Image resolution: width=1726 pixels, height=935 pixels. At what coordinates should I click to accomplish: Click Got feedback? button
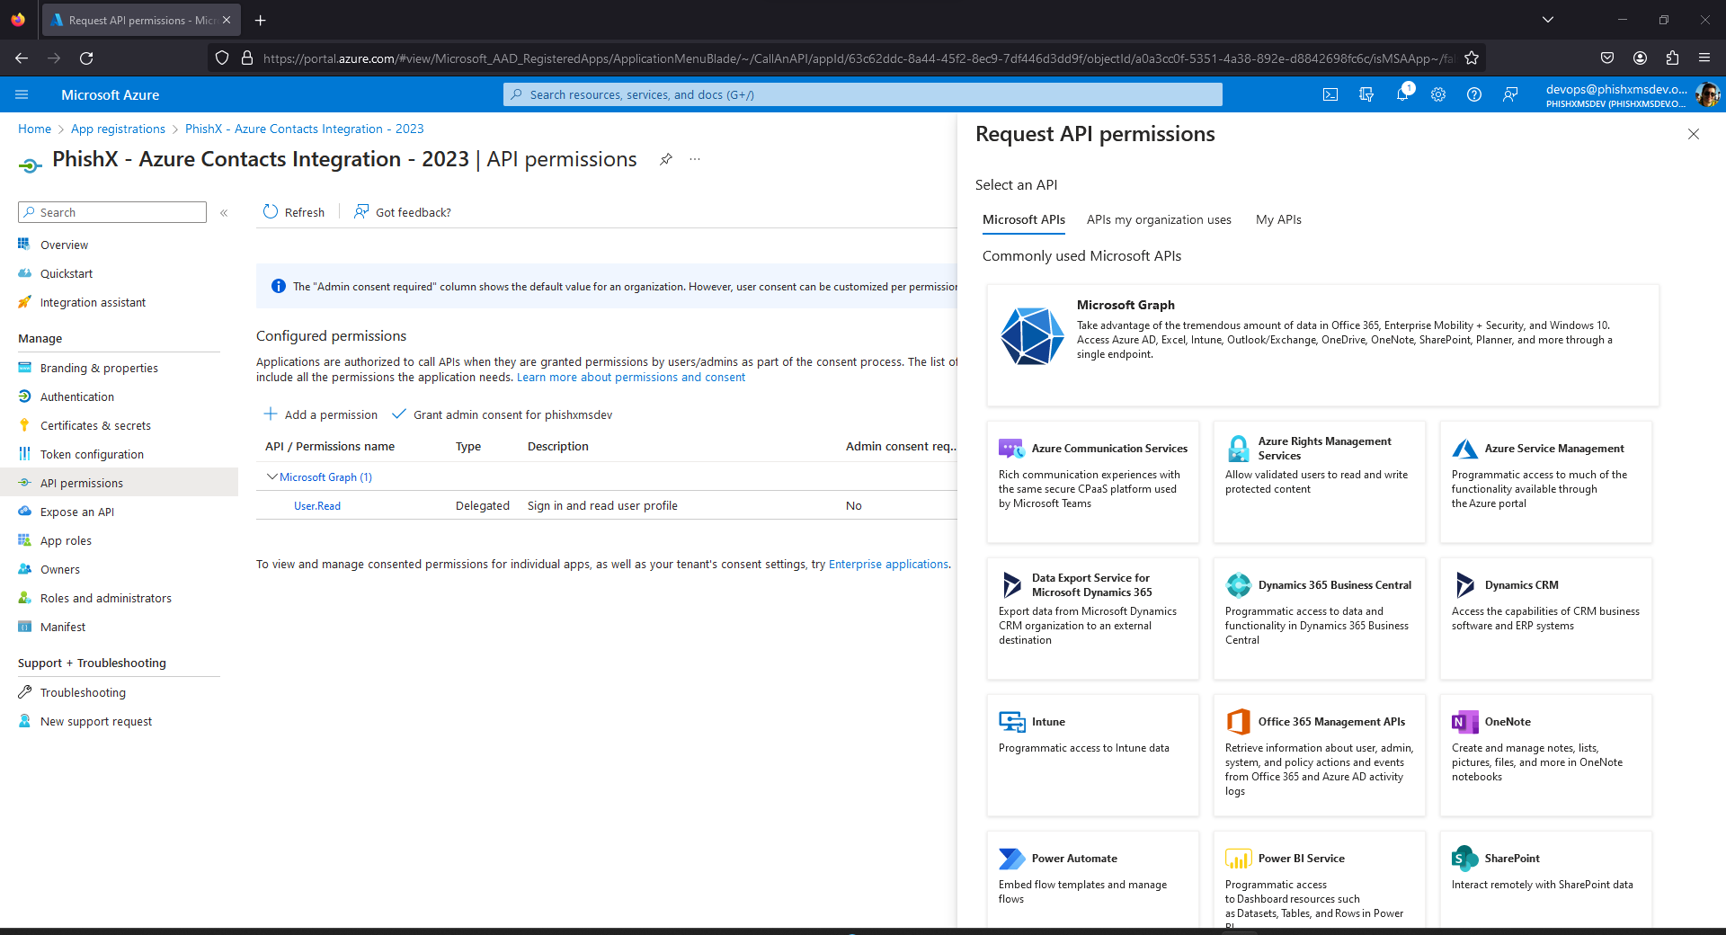point(403,212)
